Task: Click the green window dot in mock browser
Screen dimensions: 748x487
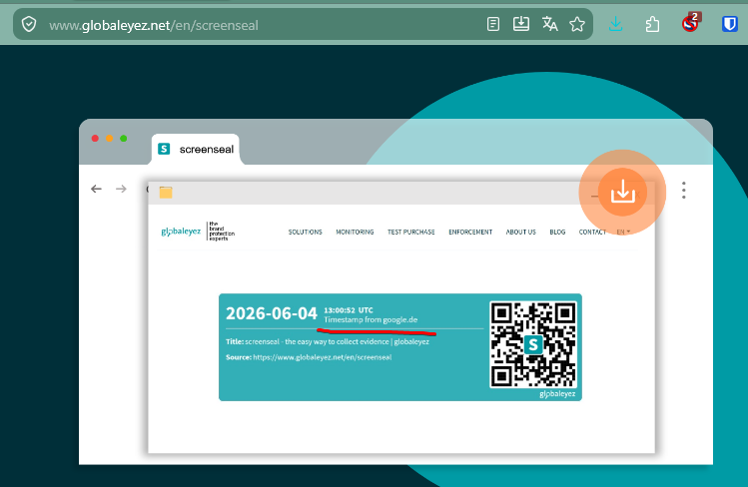Action: tap(124, 138)
